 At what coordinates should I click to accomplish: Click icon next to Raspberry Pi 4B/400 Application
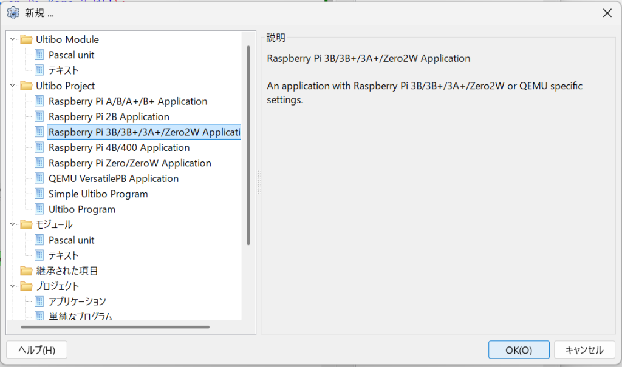click(39, 147)
